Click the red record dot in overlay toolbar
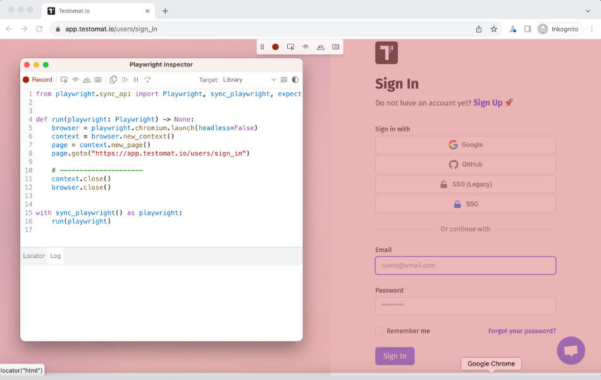This screenshot has width=601, height=380. coord(276,47)
